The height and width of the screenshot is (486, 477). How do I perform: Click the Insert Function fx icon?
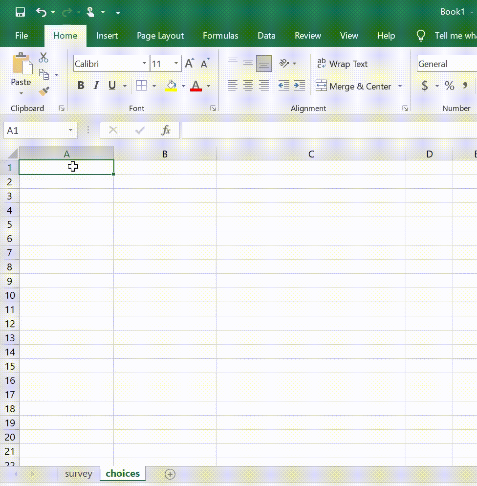pyautogui.click(x=166, y=130)
